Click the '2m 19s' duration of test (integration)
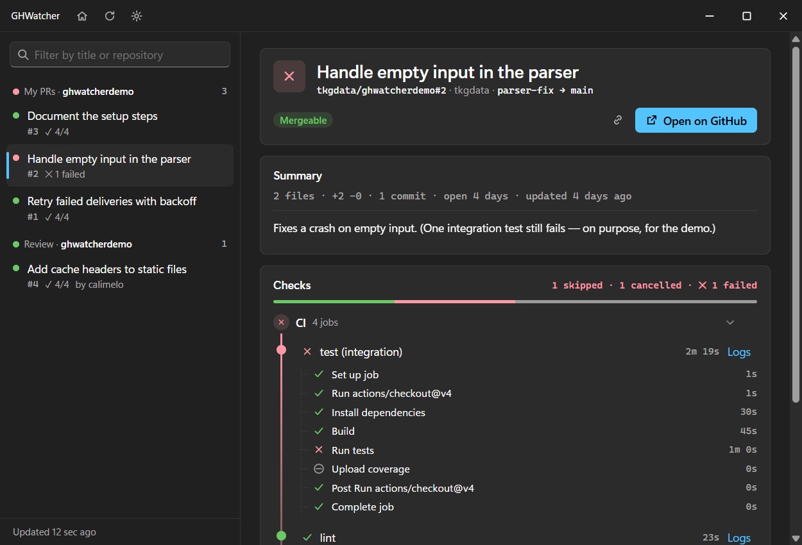 702,352
